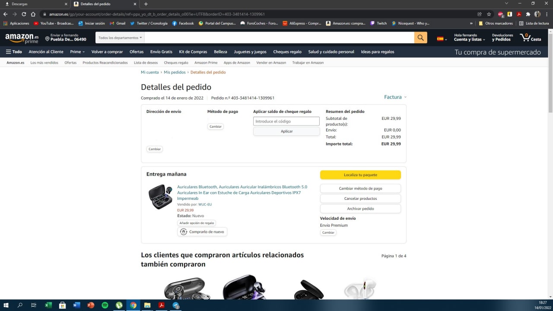The height and width of the screenshot is (311, 553).
Task: Click the delivery location pin icon
Action: (48, 39)
